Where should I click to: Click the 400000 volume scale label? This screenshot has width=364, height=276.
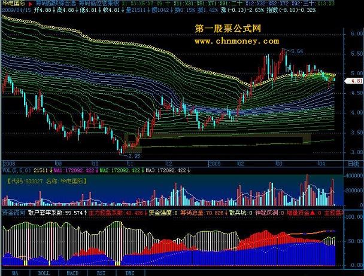354,176
